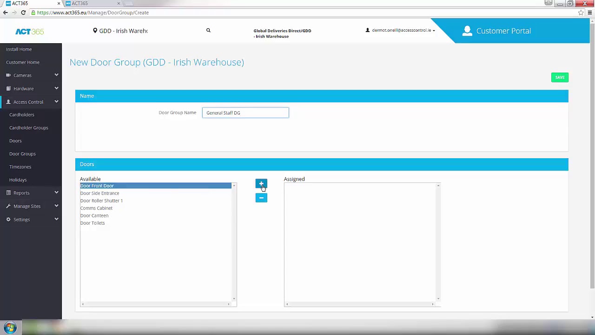The width and height of the screenshot is (595, 335).
Task: Open the site search magnifier icon
Action: [208, 31]
